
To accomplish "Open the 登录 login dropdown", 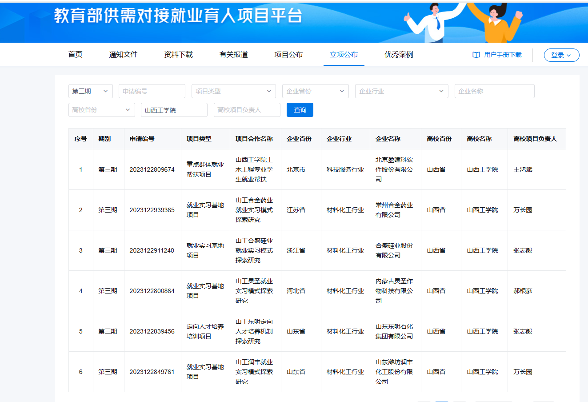I will pyautogui.click(x=561, y=55).
